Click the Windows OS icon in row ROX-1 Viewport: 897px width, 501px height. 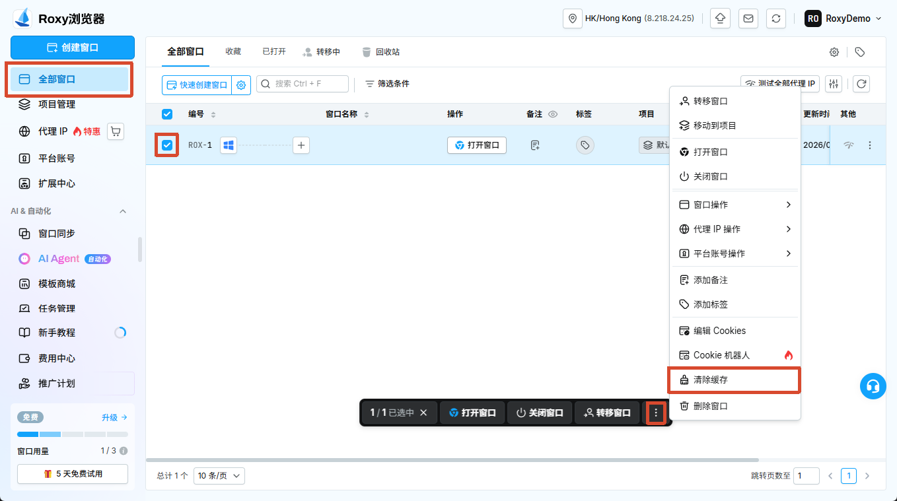(229, 145)
